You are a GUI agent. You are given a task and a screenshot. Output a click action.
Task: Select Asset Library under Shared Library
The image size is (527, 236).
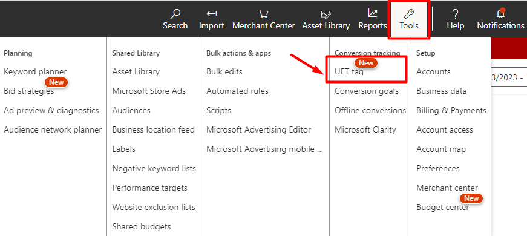136,71
